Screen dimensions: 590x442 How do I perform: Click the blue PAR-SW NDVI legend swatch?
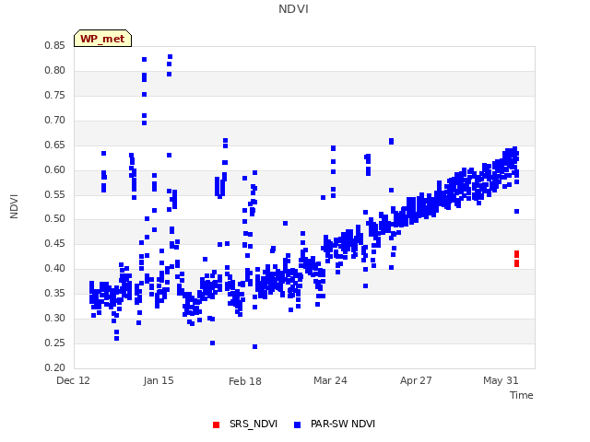(297, 425)
